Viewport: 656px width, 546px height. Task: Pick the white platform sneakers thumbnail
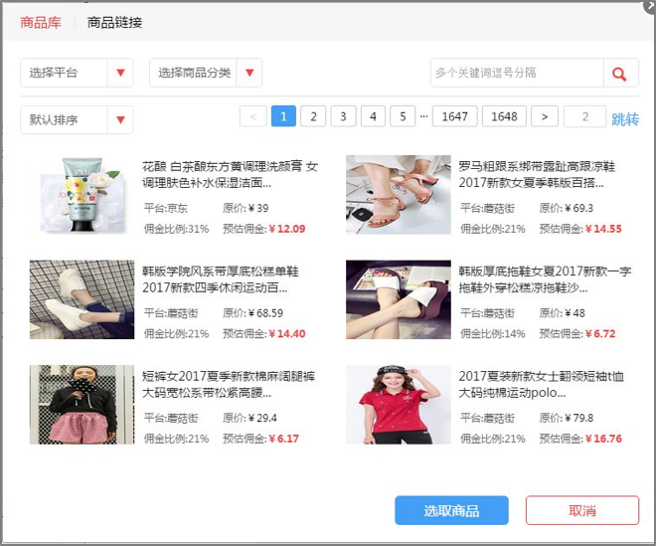coord(82,299)
